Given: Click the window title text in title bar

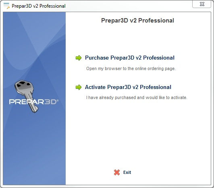Looking at the screenshot, I should [x=39, y=6].
